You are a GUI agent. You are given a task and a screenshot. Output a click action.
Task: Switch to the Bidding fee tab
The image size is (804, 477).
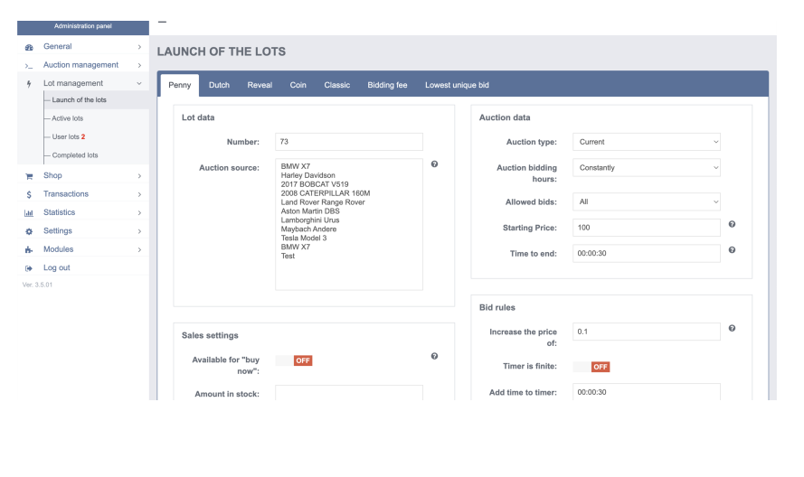(387, 85)
